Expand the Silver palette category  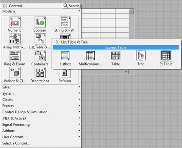pos(41,87)
